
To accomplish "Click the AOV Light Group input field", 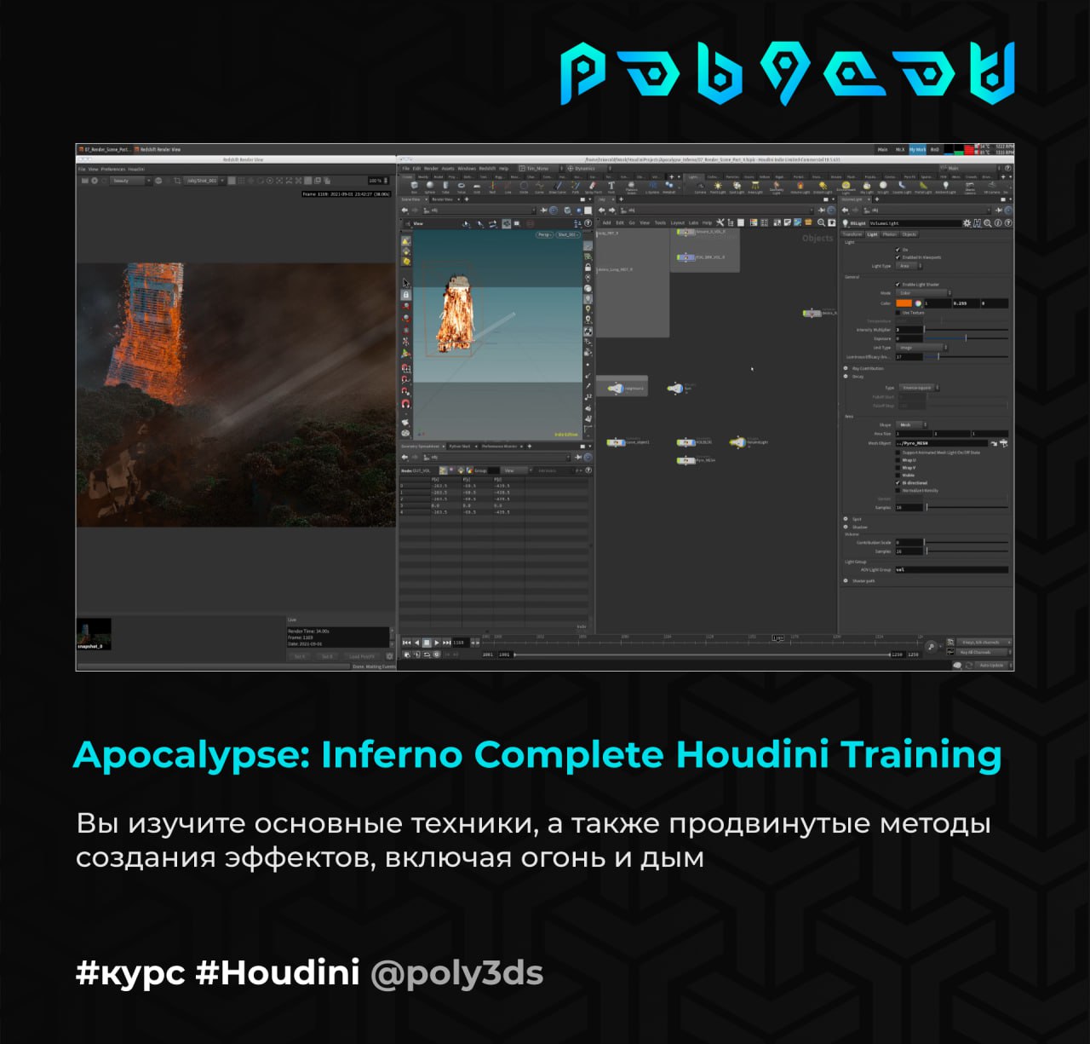I will tap(952, 569).
